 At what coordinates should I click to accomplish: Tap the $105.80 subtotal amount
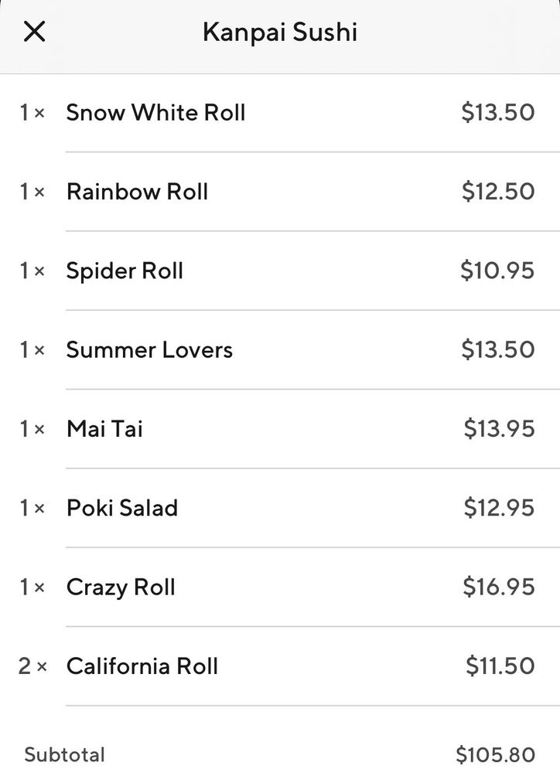[495, 754]
